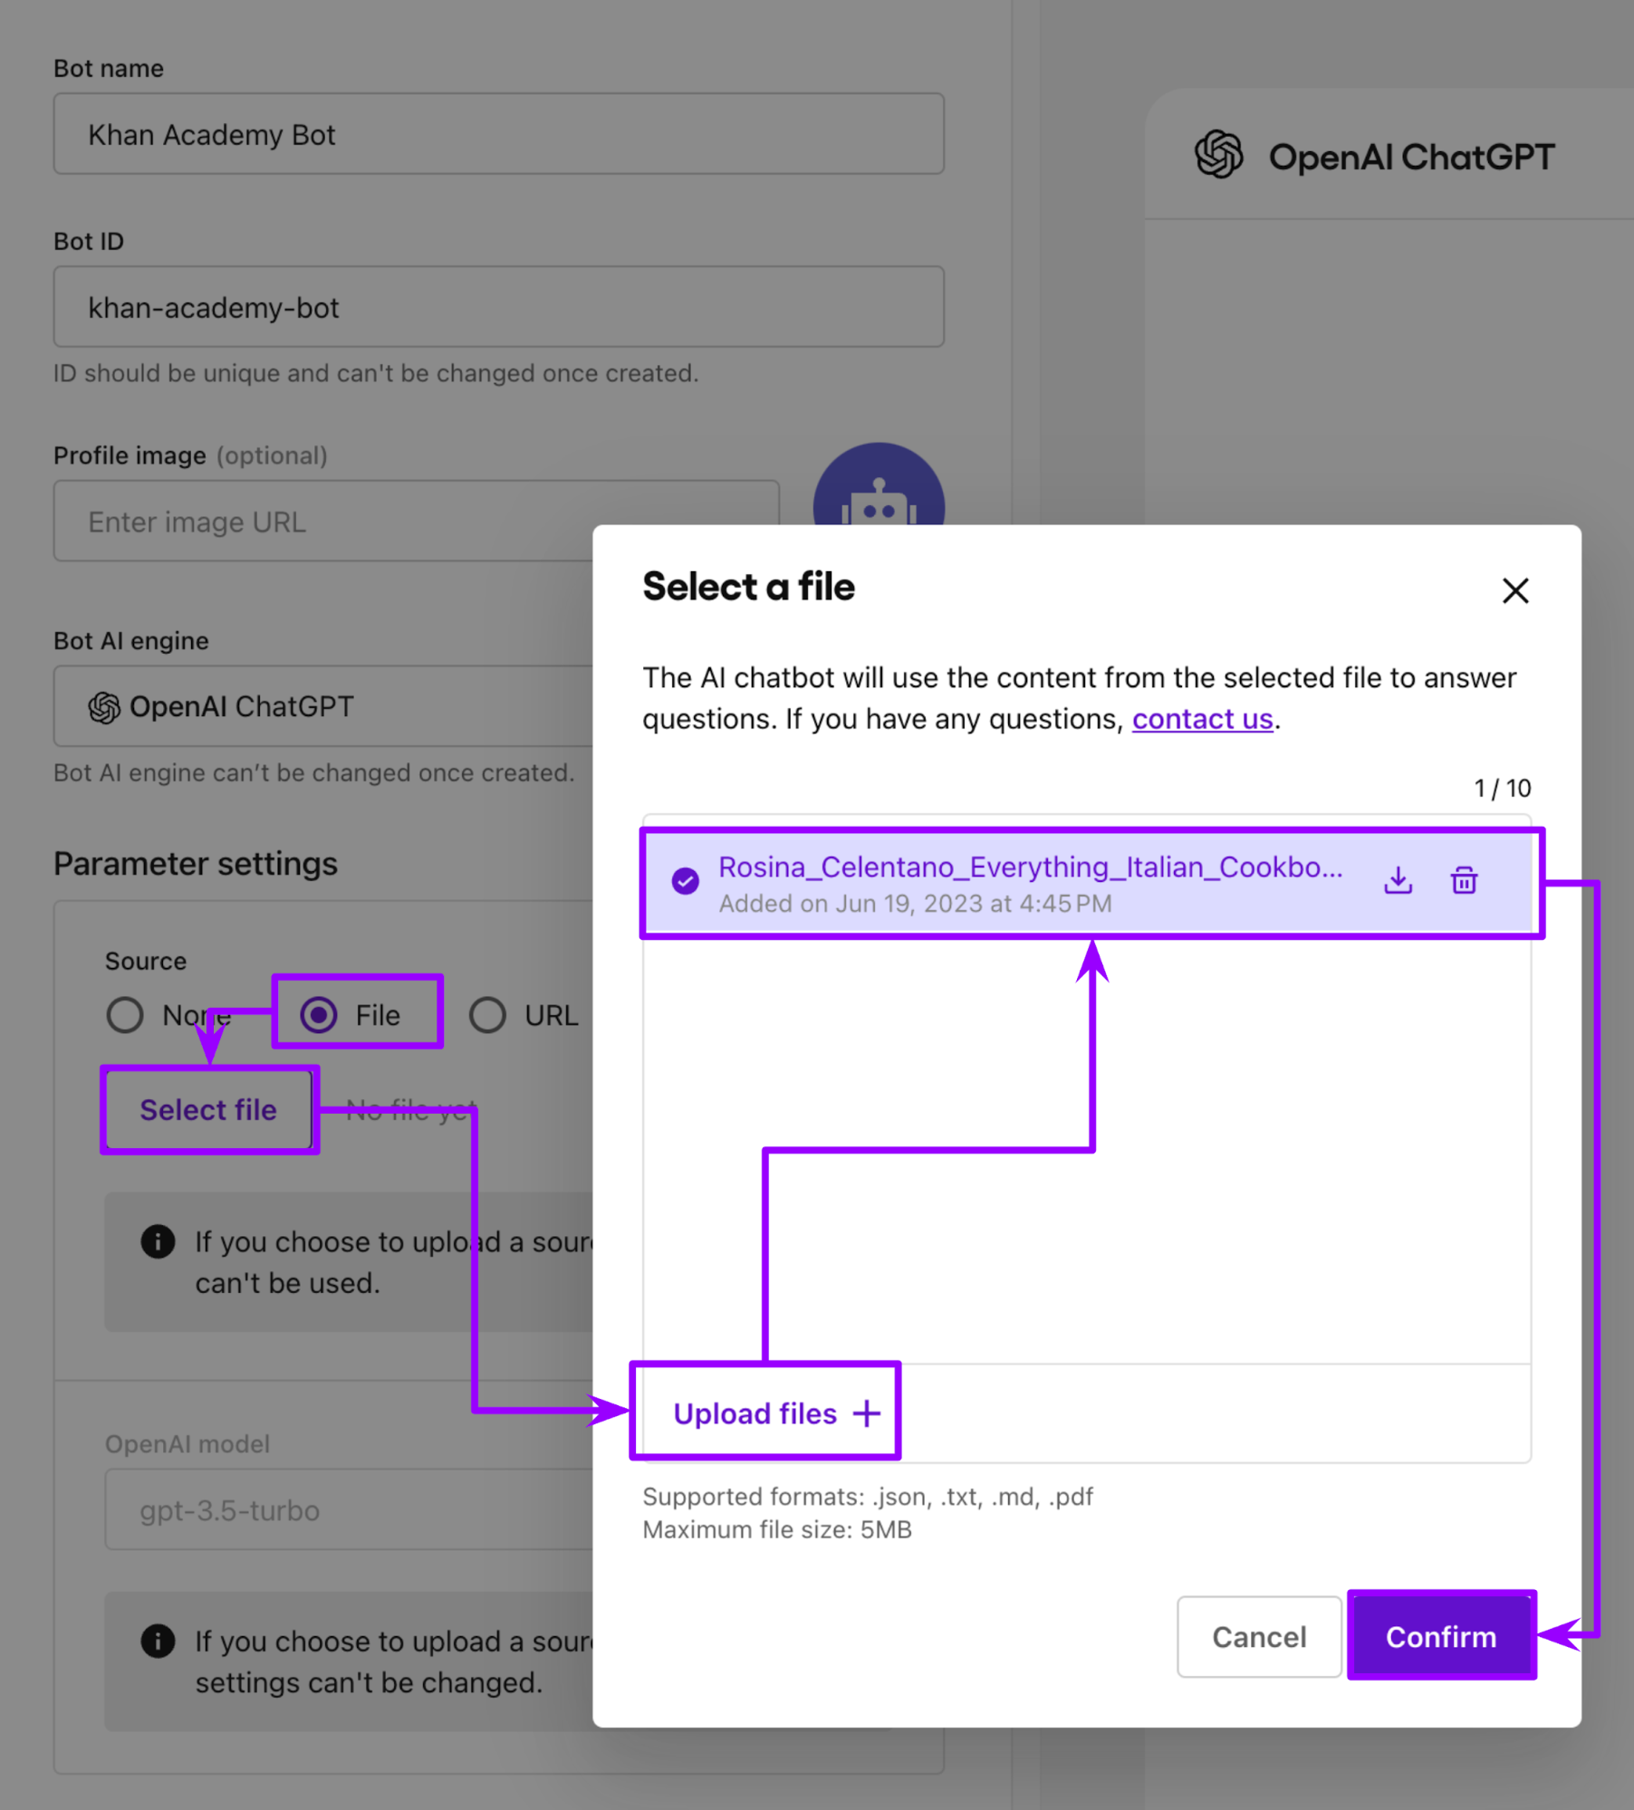Confirm the selected file

click(1441, 1636)
